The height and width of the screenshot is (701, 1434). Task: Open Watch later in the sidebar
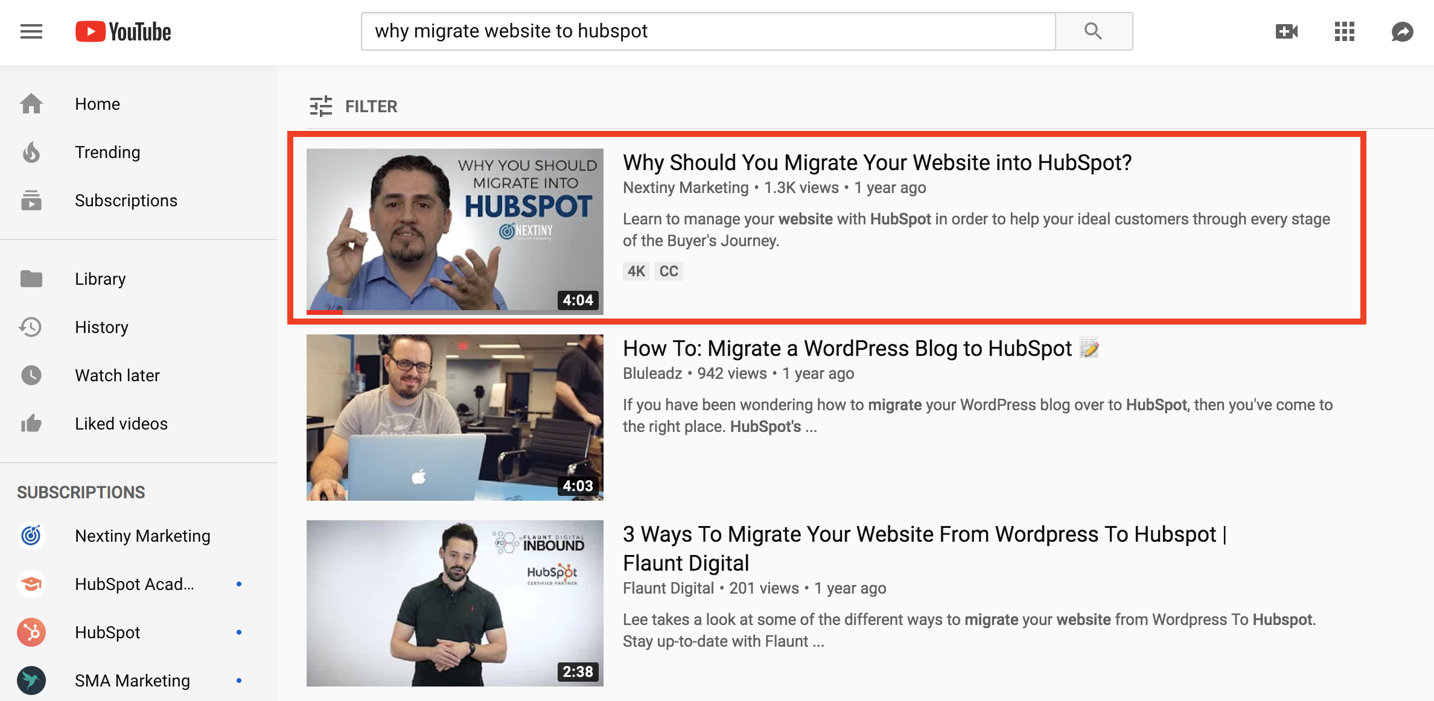point(139,375)
